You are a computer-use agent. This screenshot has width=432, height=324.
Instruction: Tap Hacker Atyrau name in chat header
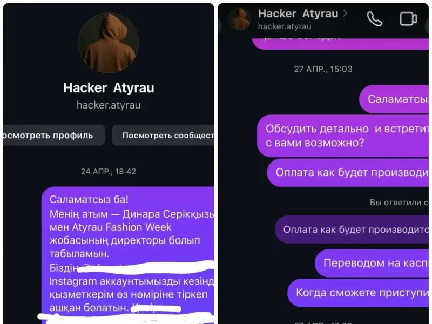[298, 13]
